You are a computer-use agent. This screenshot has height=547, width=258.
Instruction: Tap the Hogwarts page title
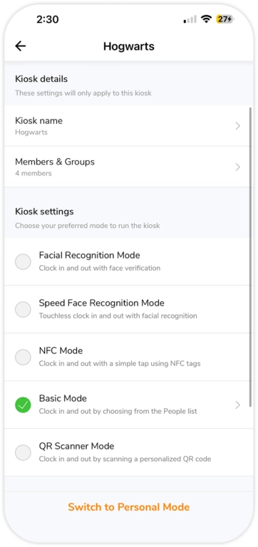[x=129, y=46]
